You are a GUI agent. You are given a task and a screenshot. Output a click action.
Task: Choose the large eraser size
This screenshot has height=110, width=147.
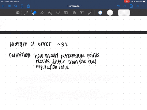click(x=124, y=13)
